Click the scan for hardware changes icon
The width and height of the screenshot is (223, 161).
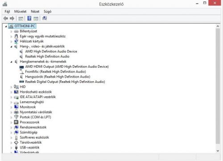45,18
